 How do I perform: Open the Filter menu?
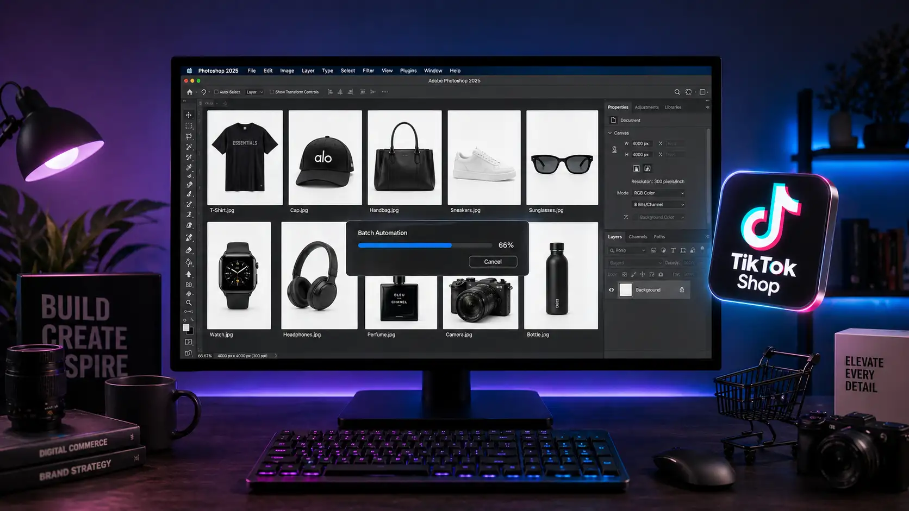[368, 71]
